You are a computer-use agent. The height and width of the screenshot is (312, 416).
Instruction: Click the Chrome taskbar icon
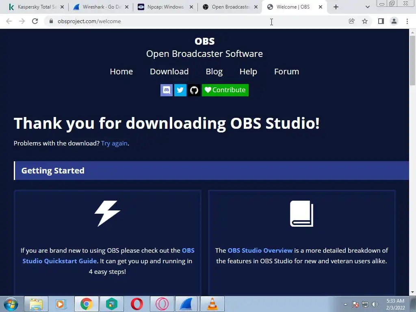click(x=86, y=304)
